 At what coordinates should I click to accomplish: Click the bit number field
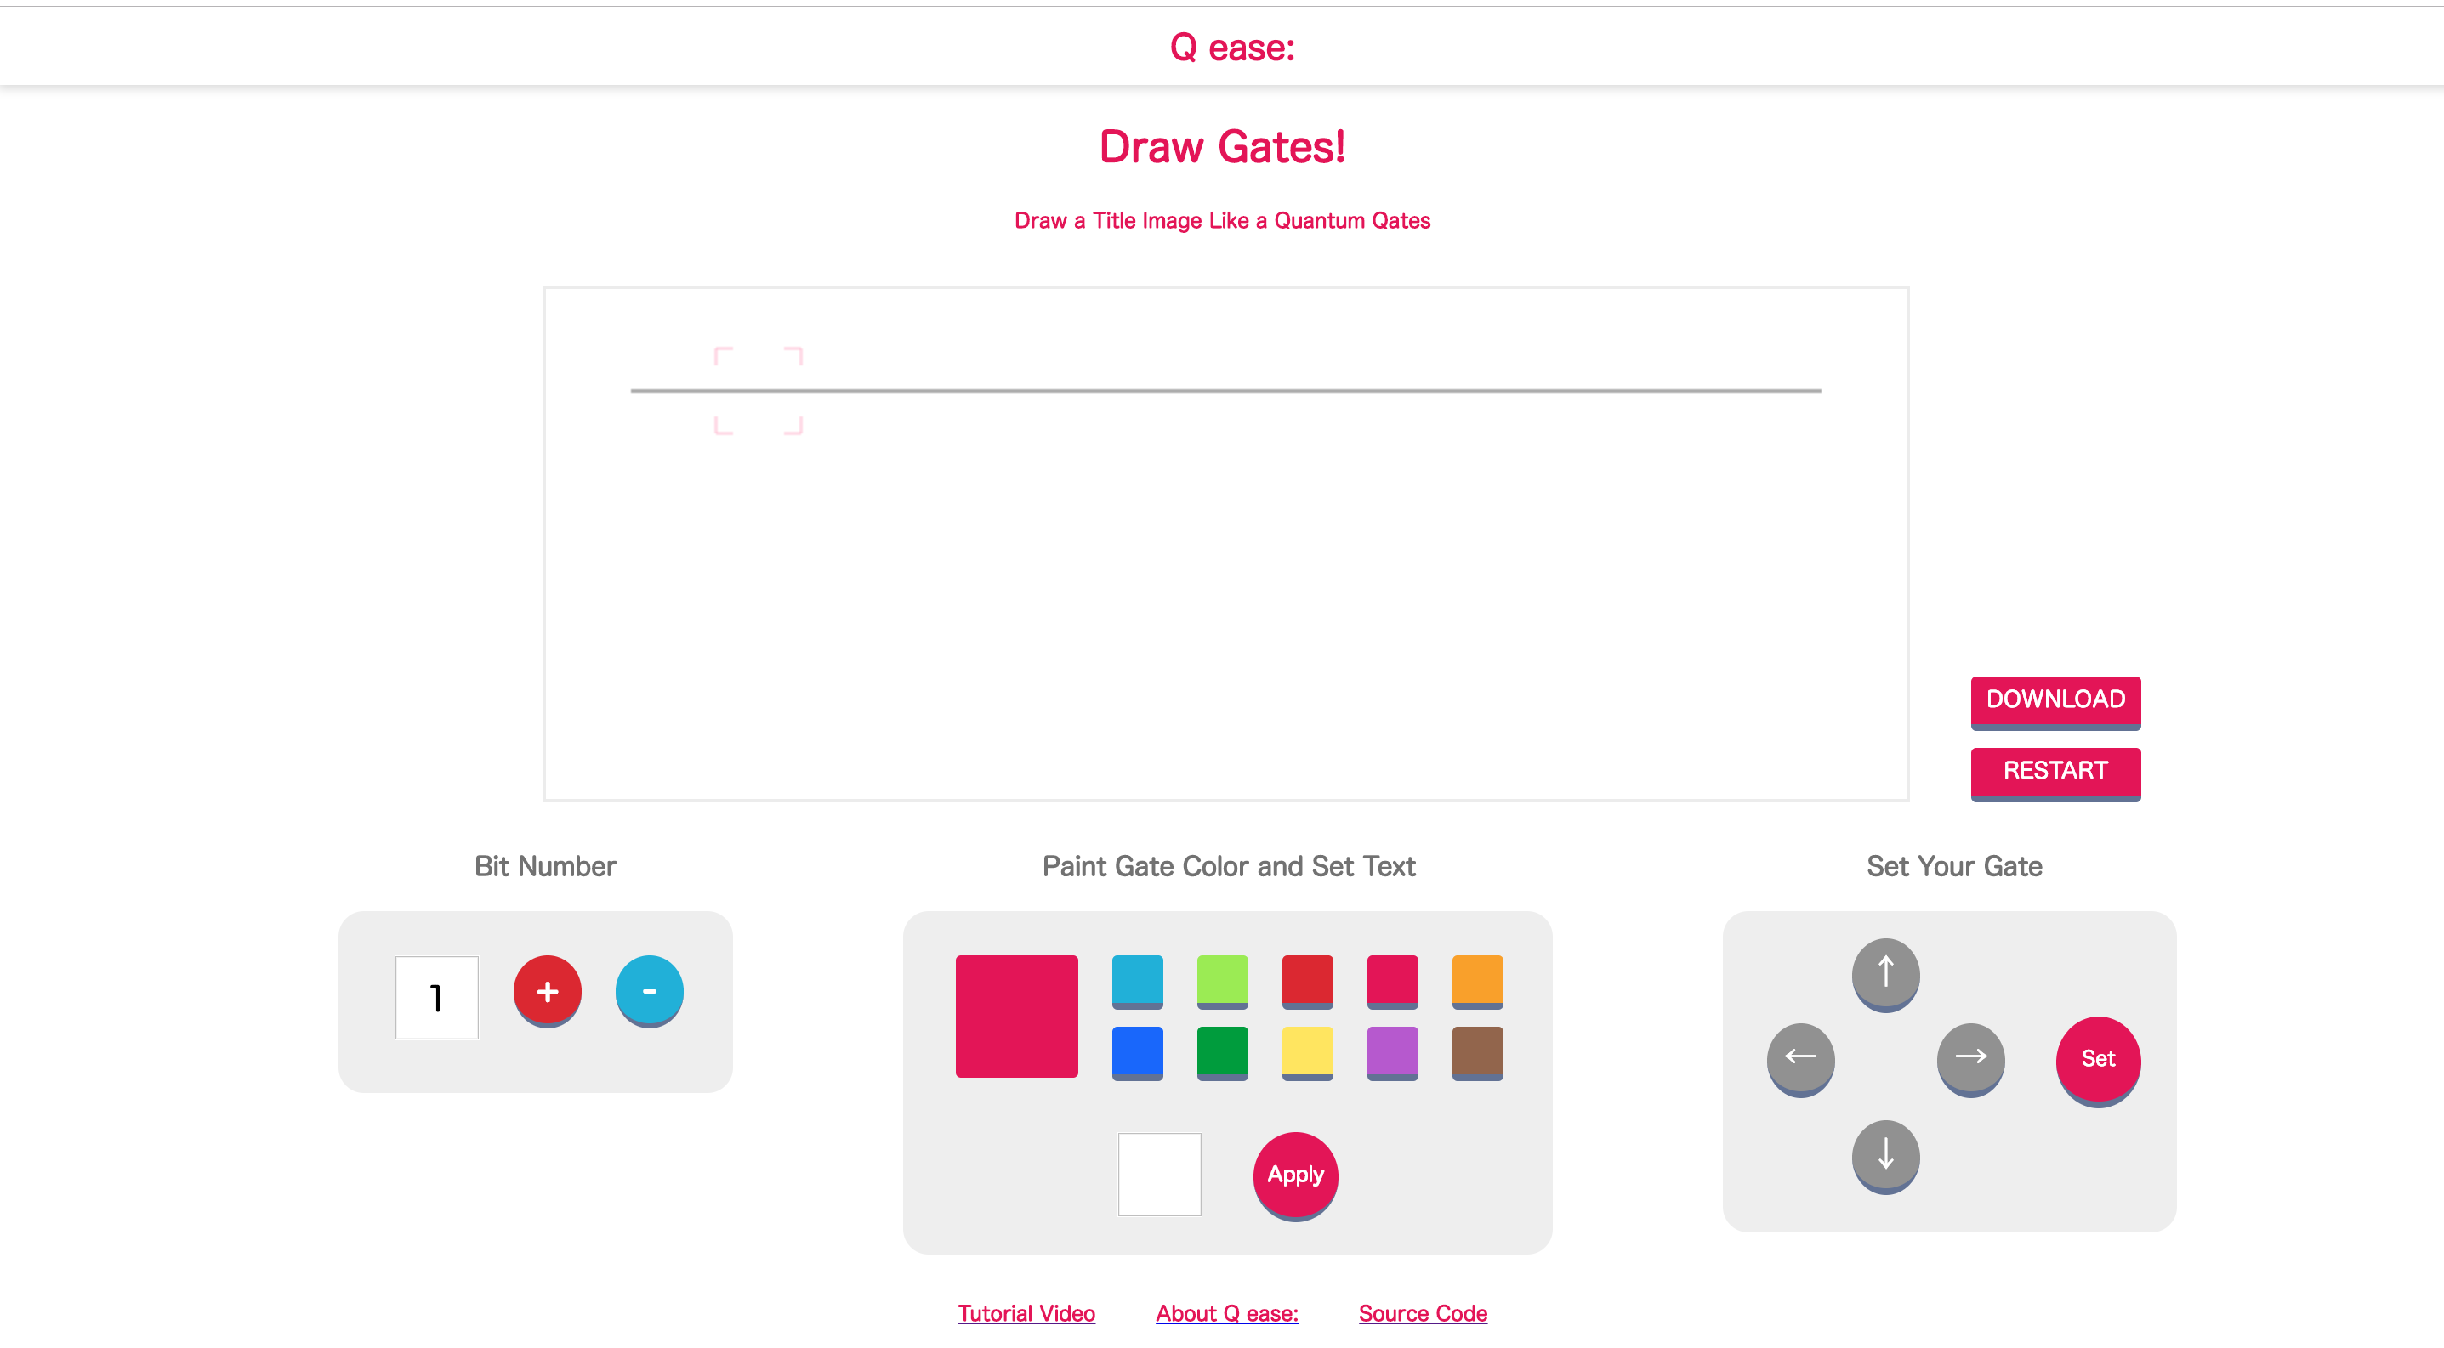(436, 997)
